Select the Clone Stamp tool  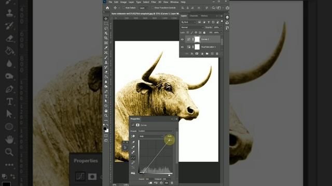pyautogui.click(x=106, y=62)
